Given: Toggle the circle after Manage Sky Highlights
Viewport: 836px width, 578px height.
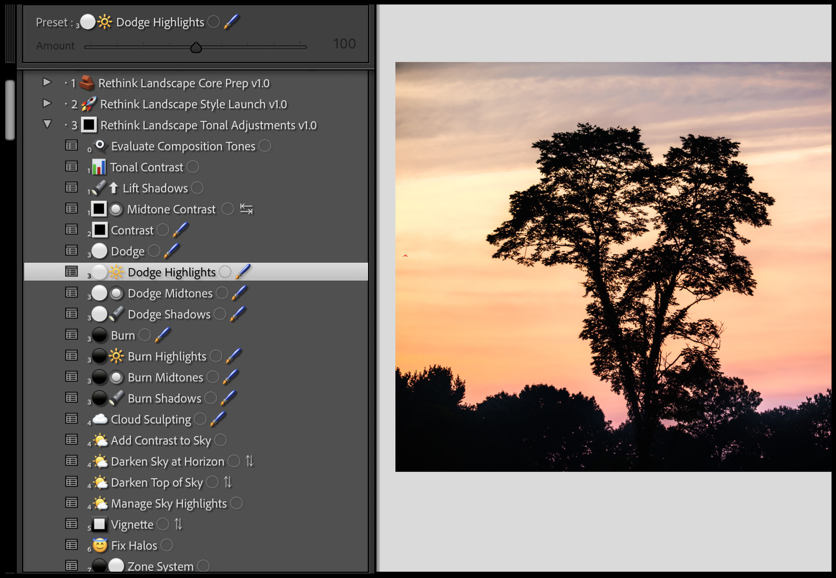Looking at the screenshot, I should (x=236, y=503).
